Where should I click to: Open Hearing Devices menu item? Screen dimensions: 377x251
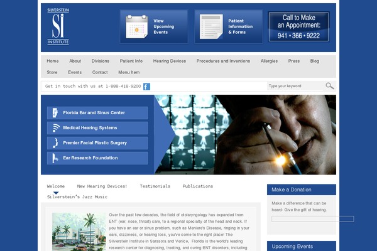coord(170,61)
